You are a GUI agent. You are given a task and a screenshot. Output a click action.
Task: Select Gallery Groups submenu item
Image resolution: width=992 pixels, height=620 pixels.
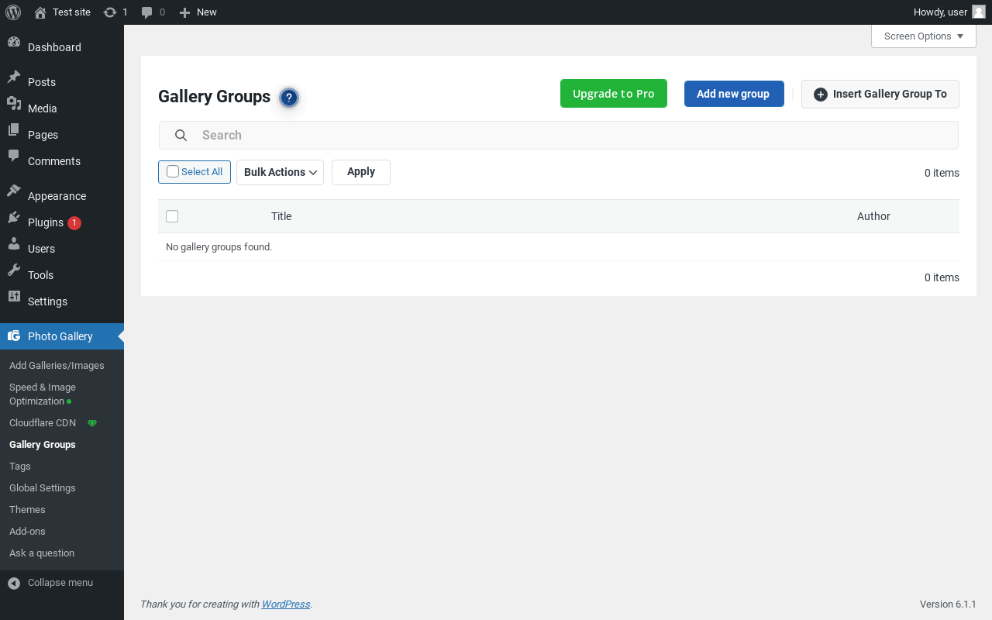click(x=43, y=445)
